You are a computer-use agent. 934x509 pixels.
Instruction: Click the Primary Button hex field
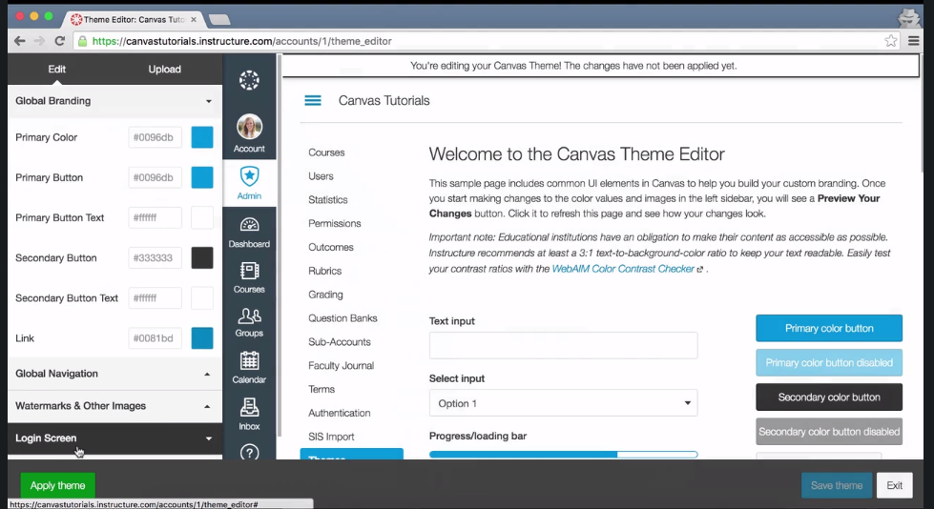pos(155,177)
